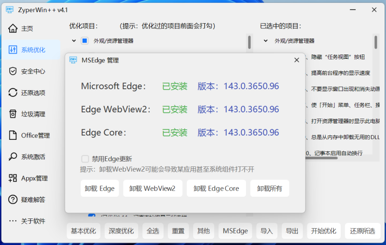Screen dimensions: 386x245
Task: Close the MSEdge 管理 dialog
Action: 297,60
